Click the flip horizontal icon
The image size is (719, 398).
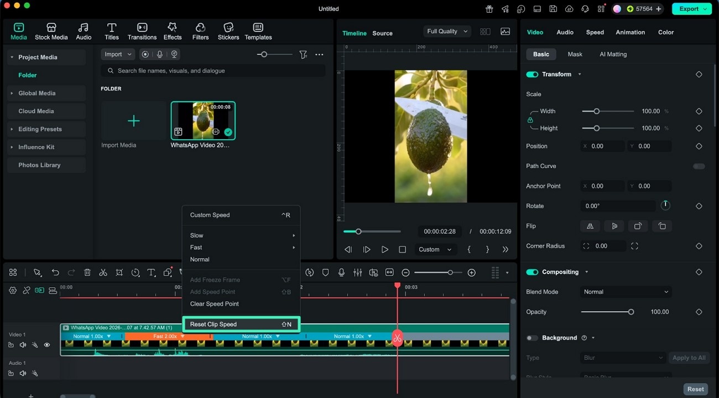point(590,226)
